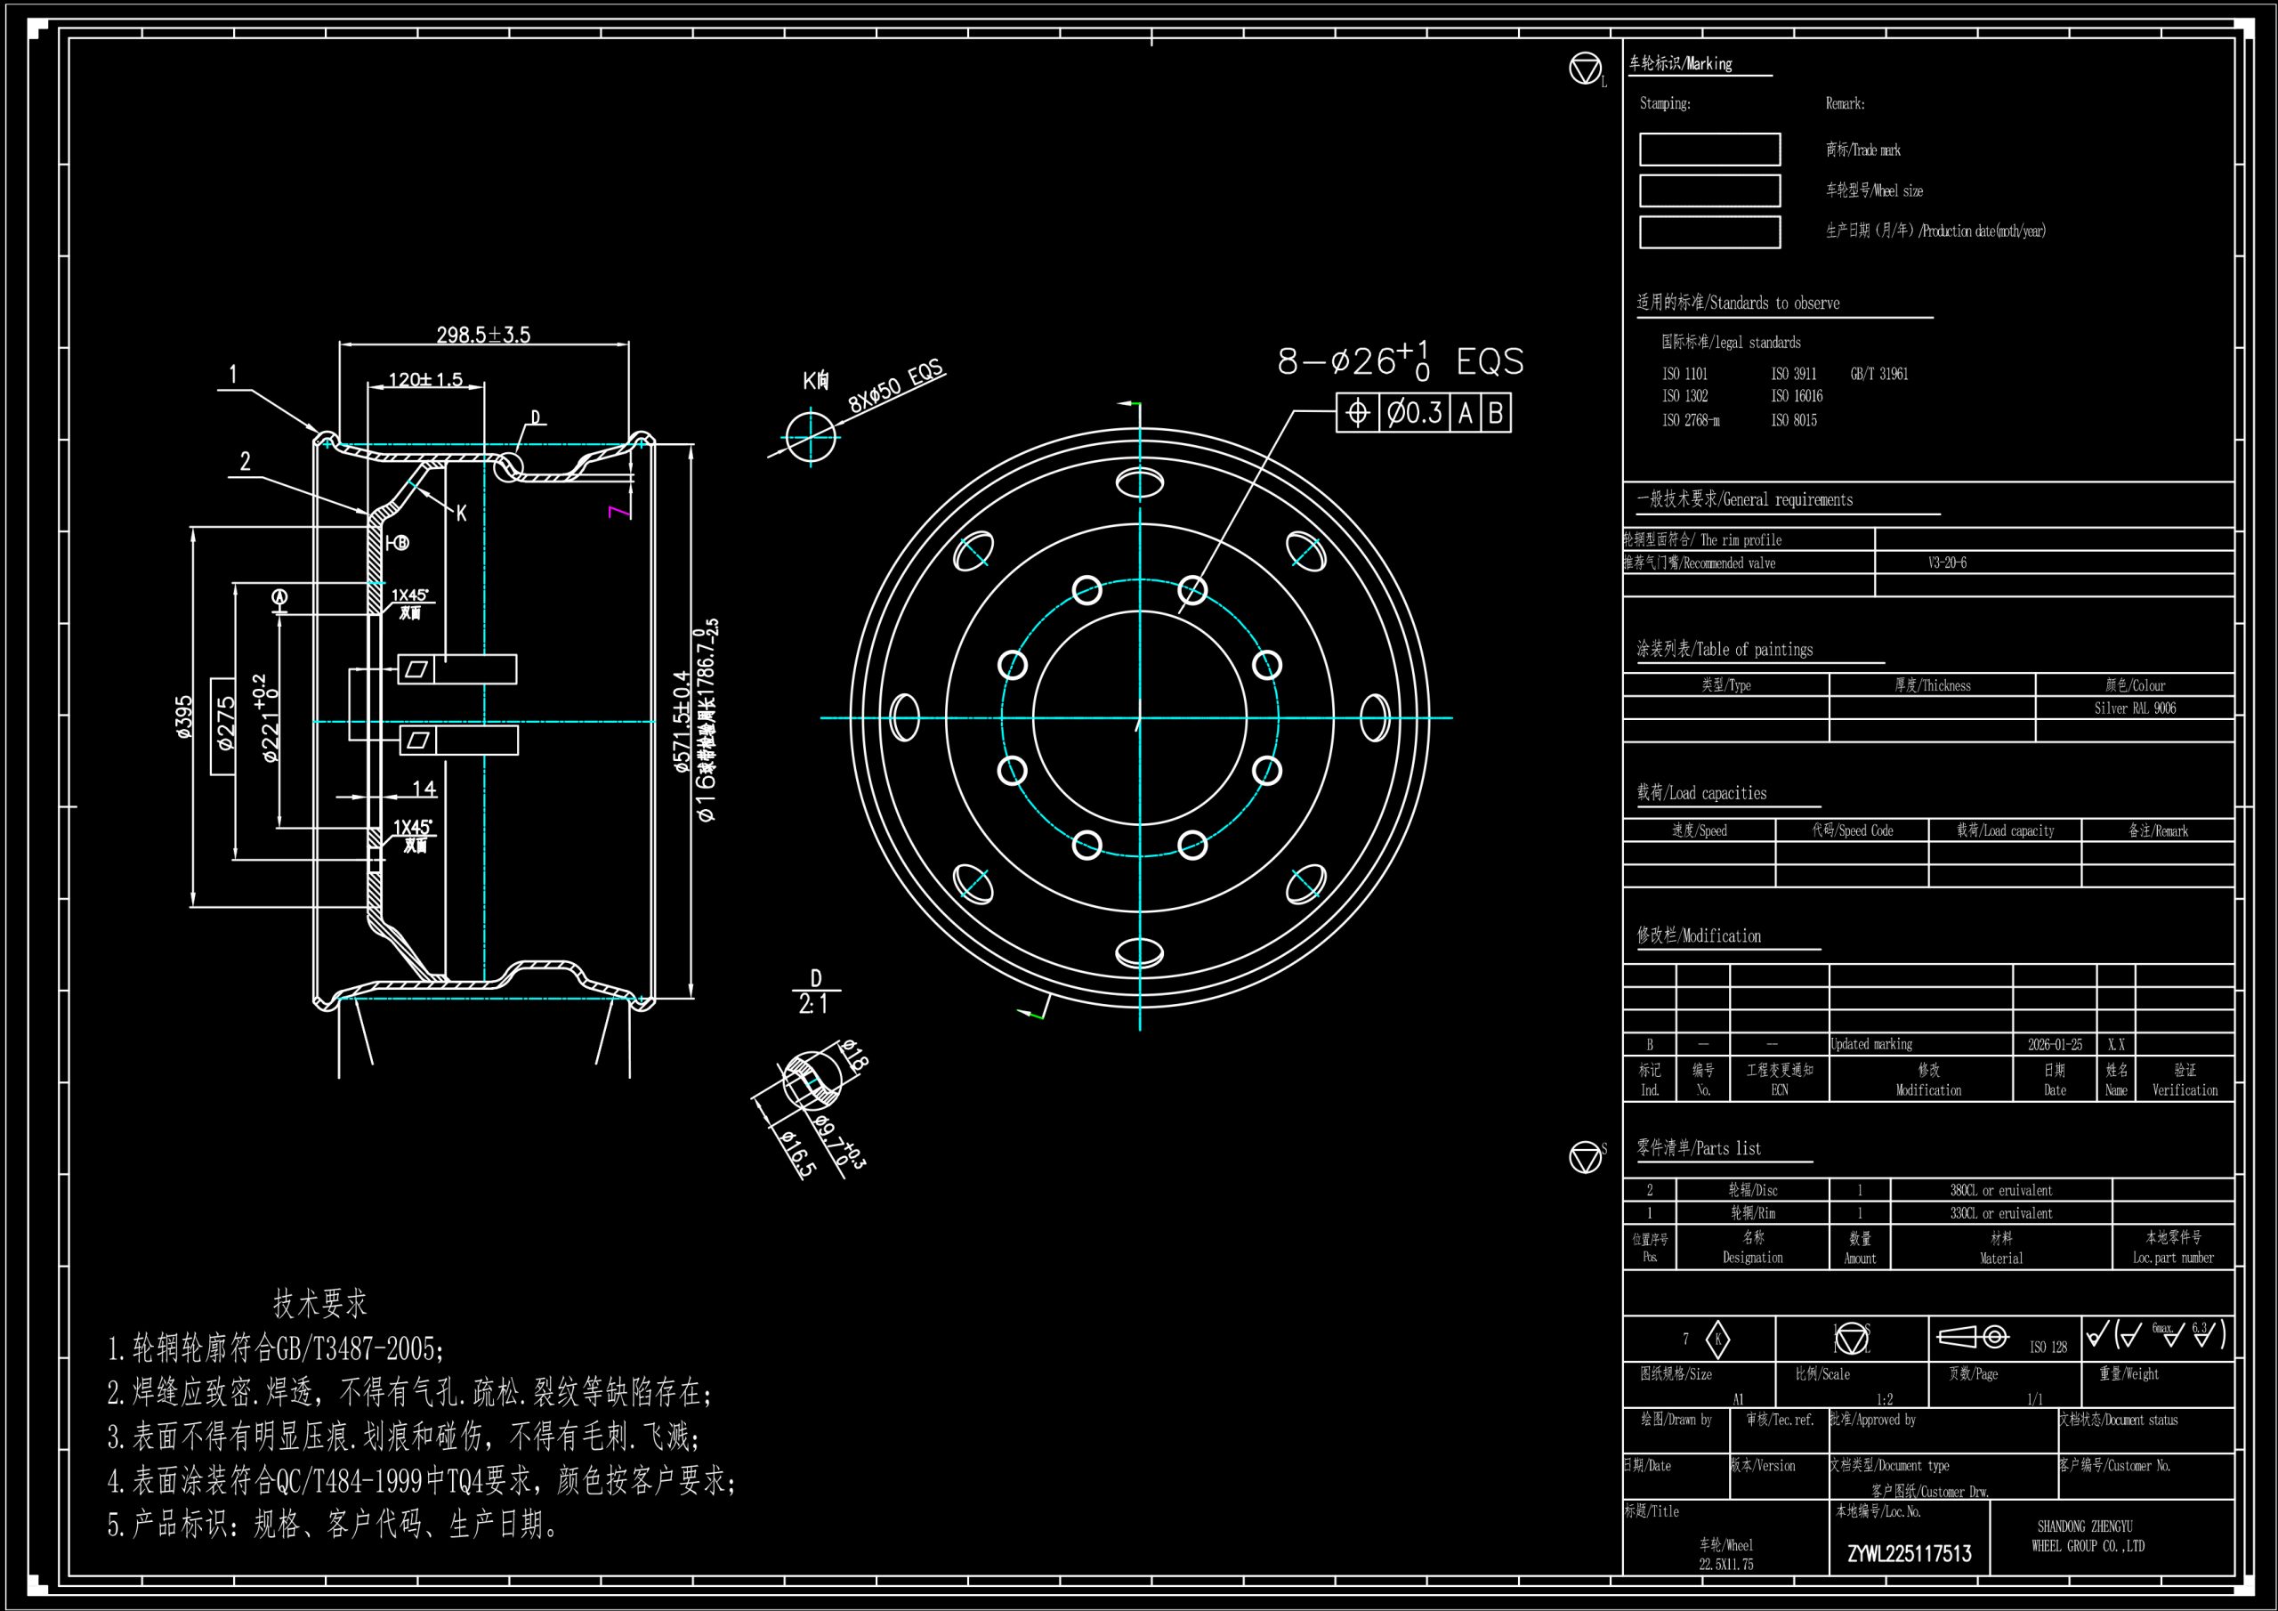Click the empty Trade mark stamping box

(1709, 150)
